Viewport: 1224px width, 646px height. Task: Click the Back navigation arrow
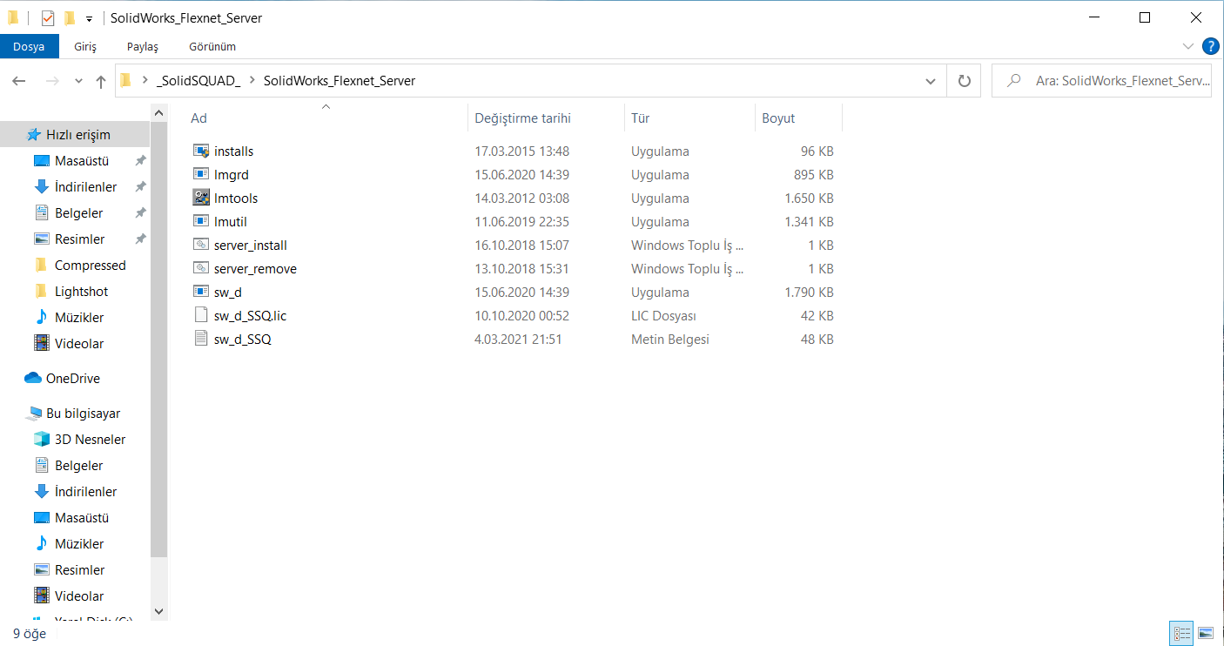19,81
